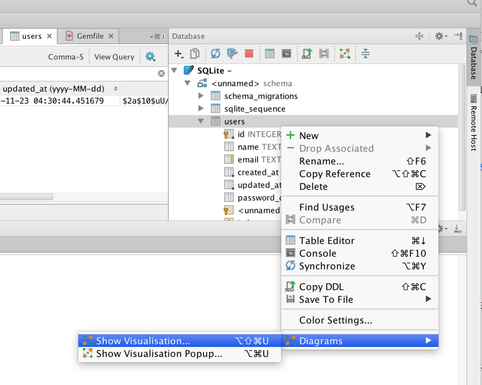The height and width of the screenshot is (385, 482).
Task: Open the Save To File submenu
Action: [x=360, y=299]
